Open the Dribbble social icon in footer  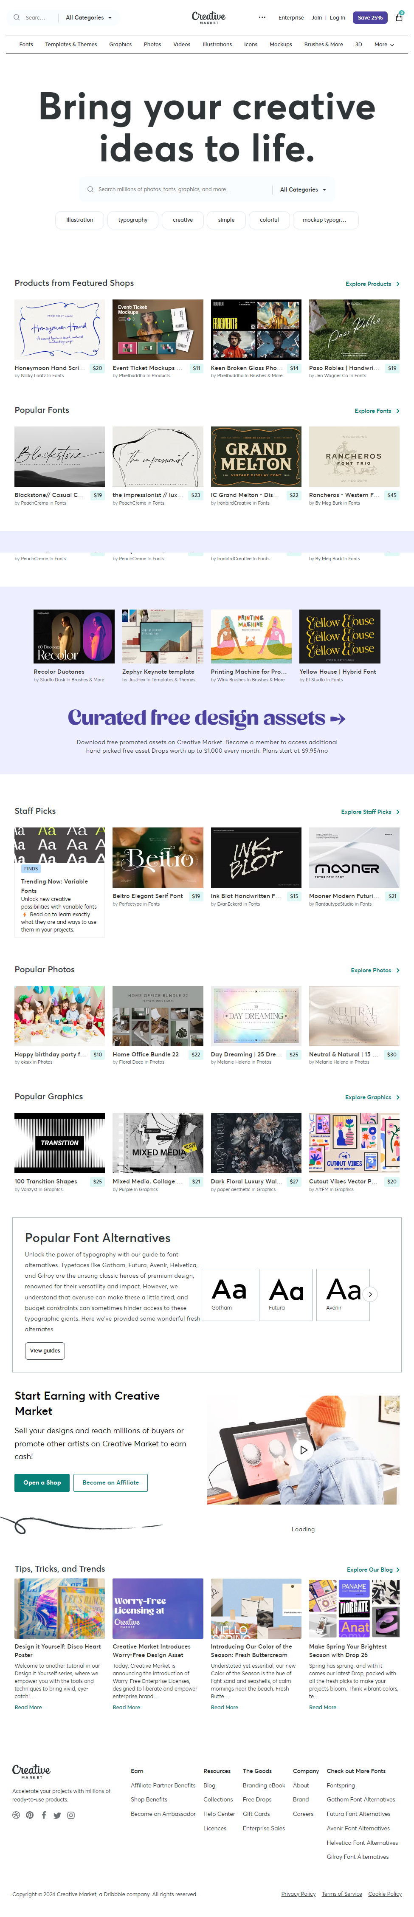[17, 1814]
